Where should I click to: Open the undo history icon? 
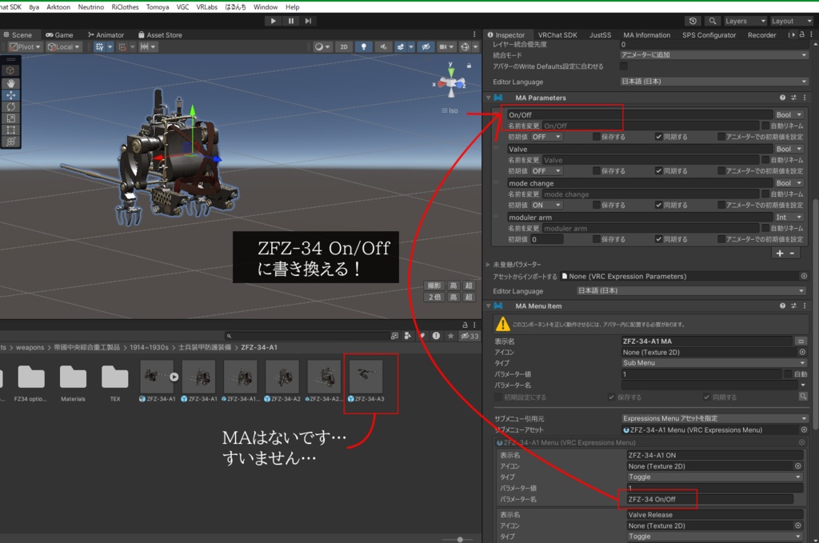click(x=693, y=21)
